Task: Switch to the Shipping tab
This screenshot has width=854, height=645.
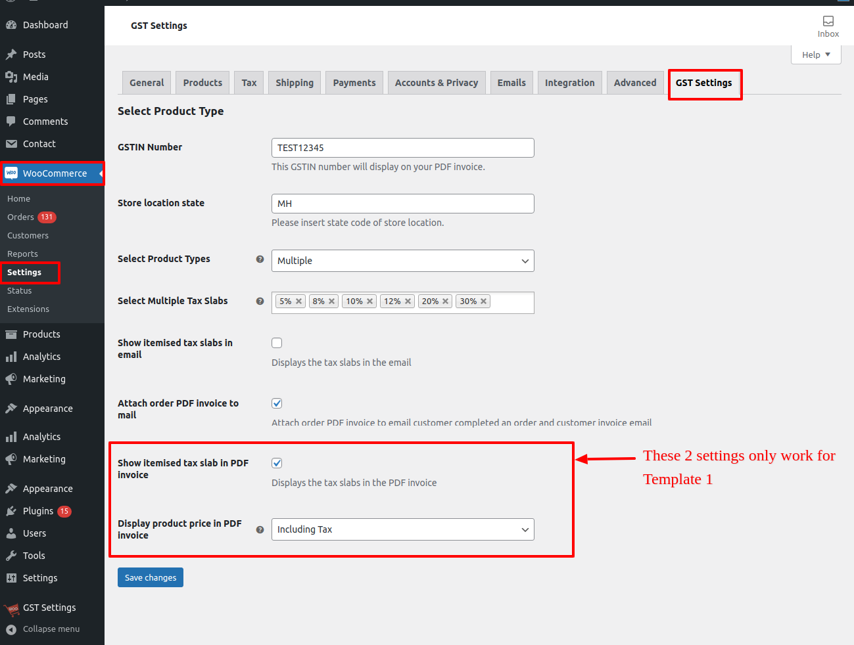Action: [295, 83]
